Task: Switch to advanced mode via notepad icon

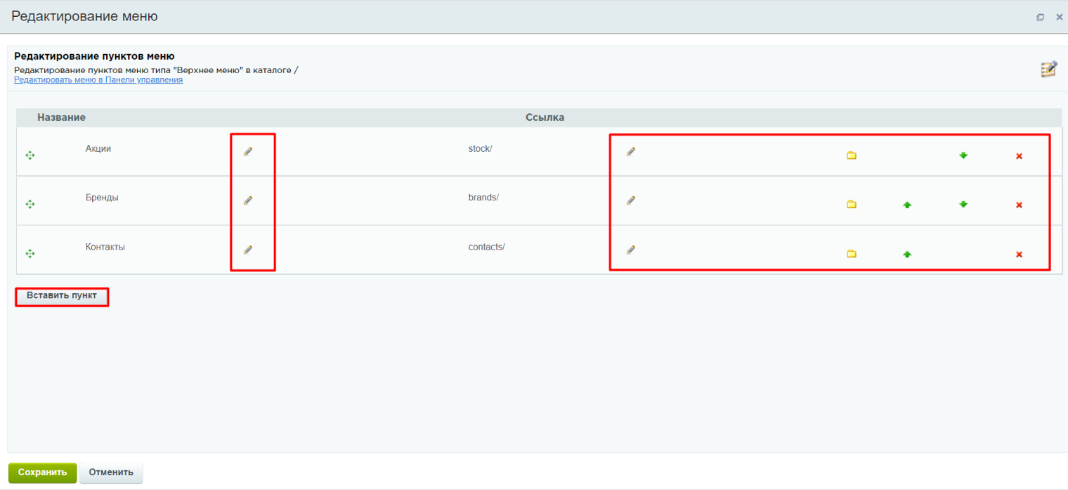Action: pos(1048,69)
